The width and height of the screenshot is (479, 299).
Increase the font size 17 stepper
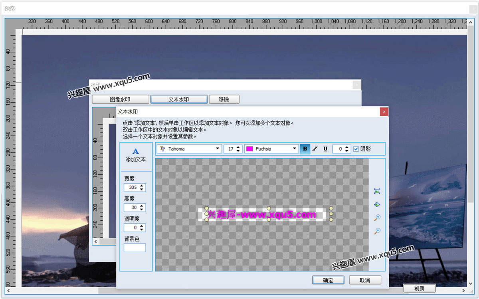coord(238,147)
